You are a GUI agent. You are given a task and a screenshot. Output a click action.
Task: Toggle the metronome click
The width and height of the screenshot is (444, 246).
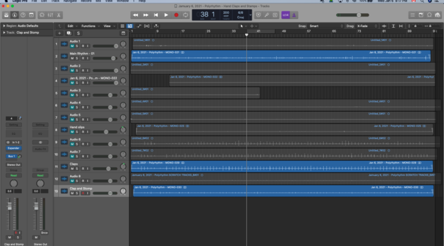(294, 15)
